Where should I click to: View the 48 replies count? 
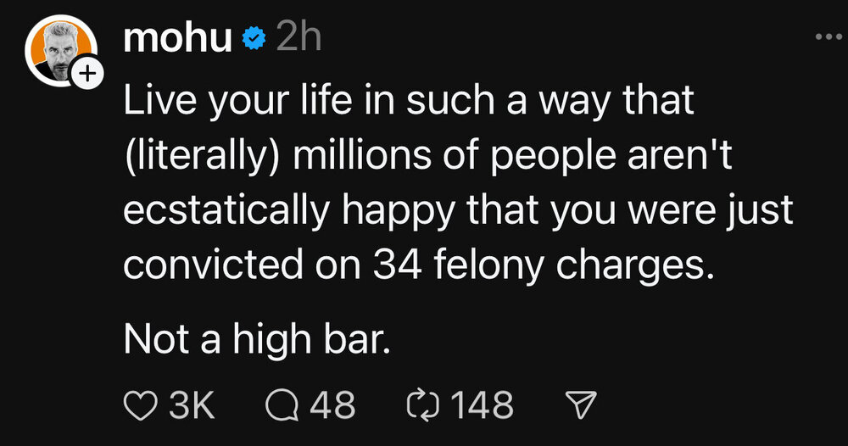click(332, 406)
